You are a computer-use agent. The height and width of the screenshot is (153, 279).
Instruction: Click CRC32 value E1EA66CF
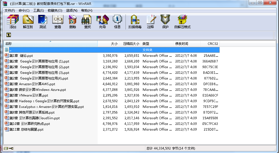pos(210,95)
